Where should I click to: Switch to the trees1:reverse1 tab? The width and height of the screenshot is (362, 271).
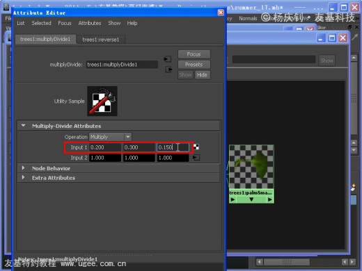tap(101, 40)
